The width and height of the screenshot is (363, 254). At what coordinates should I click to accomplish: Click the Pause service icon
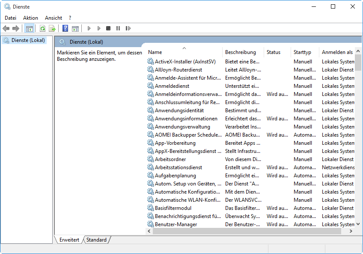(x=118, y=28)
